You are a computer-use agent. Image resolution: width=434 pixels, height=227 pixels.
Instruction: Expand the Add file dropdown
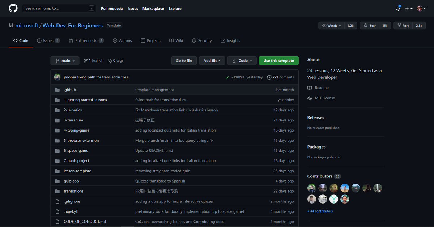(212, 61)
